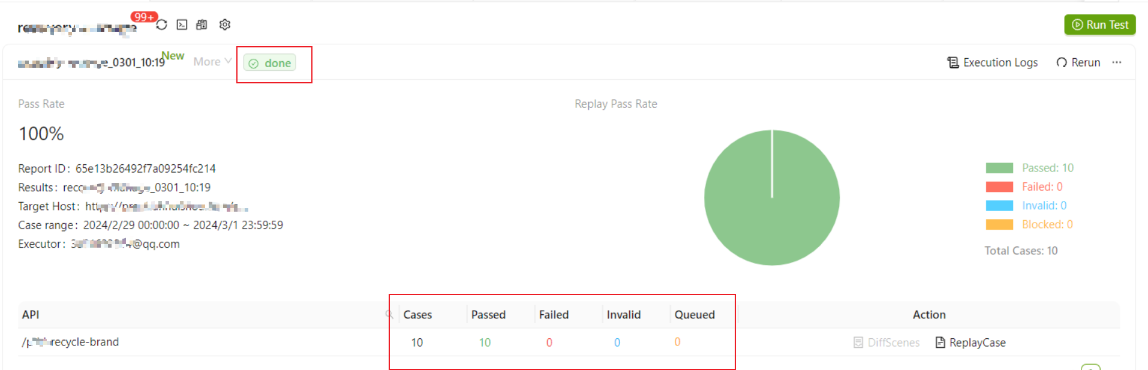Viewport: 1148px width, 370px height.
Task: Open DiffScenes for recycle-brand API
Action: [886, 342]
